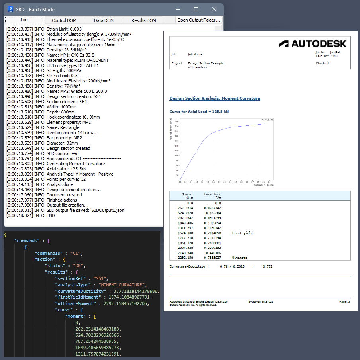360x360 pixels.
Task: Maximize the SBD Batch Mode window
Action: coord(196,9)
